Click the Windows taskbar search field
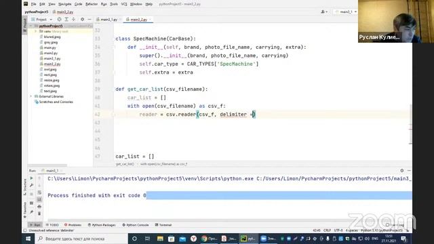The height and width of the screenshot is (244, 434). pyautogui.click(x=81, y=239)
